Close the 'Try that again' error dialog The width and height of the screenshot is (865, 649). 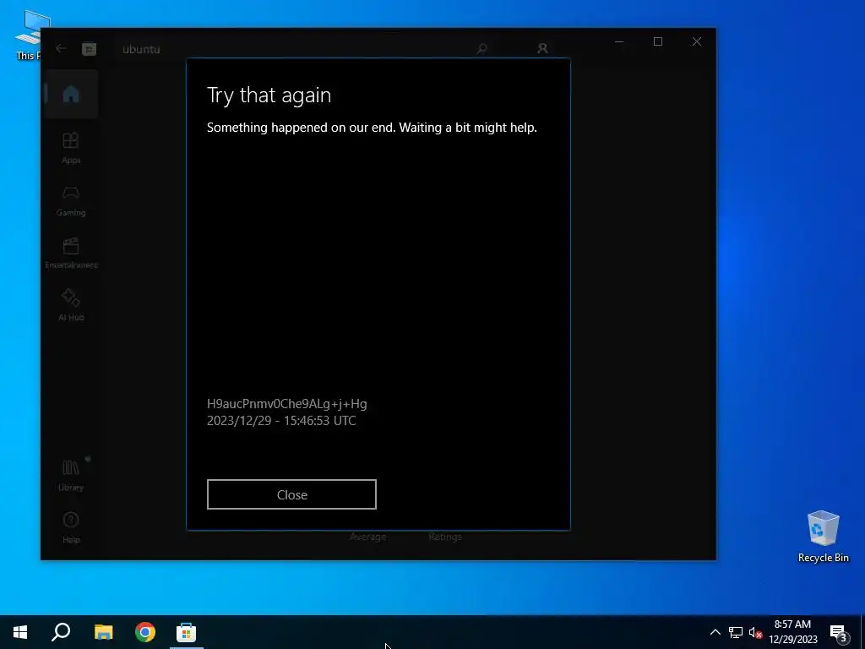291,494
